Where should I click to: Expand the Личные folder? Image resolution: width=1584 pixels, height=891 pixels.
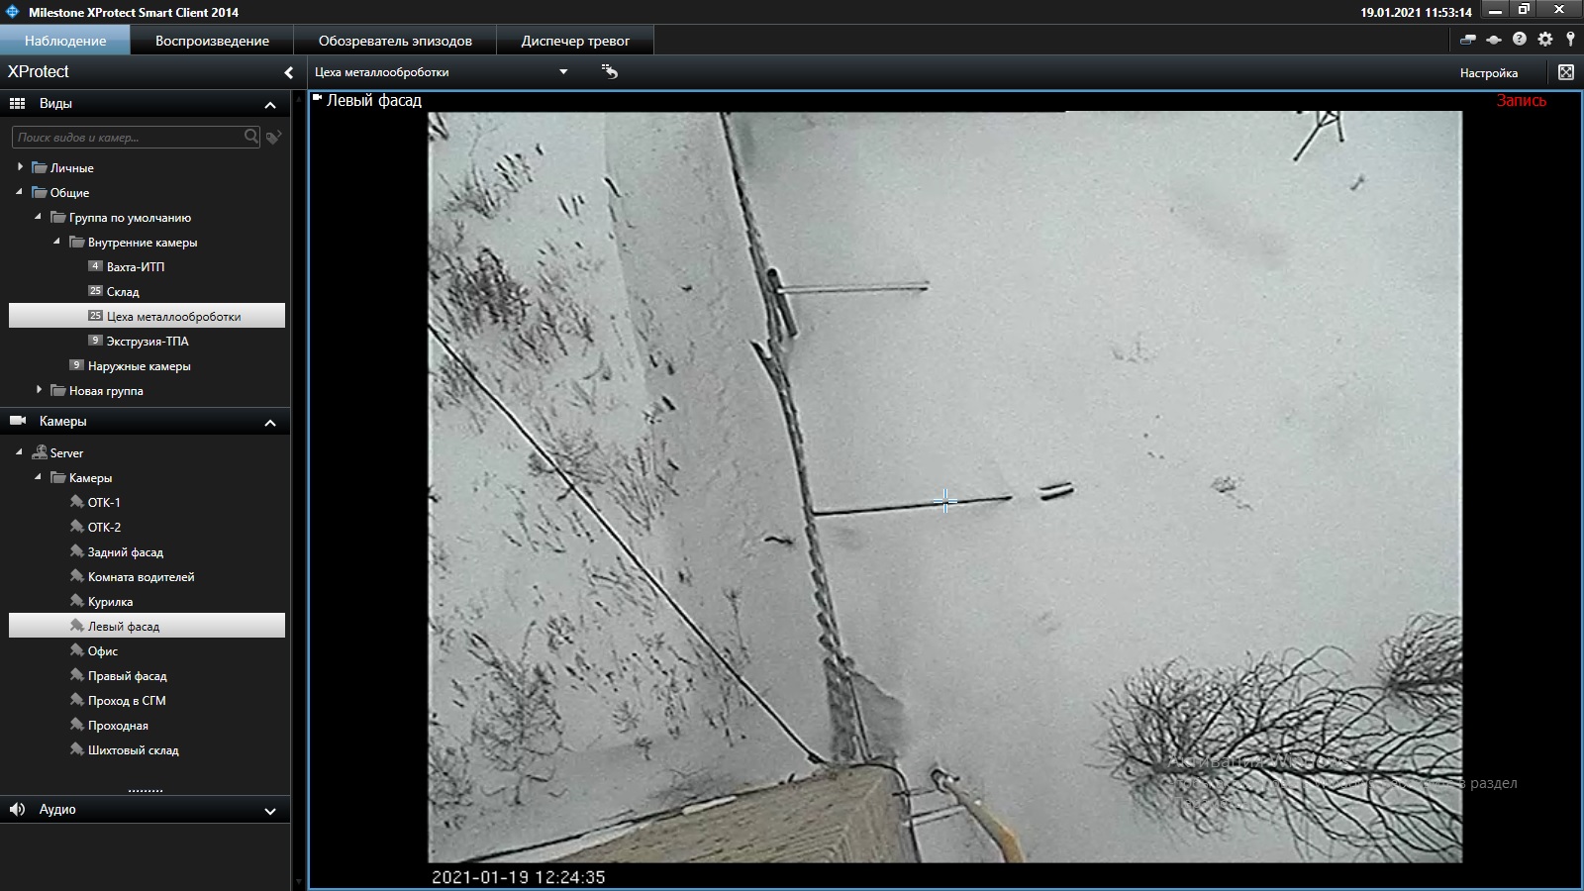click(x=20, y=166)
